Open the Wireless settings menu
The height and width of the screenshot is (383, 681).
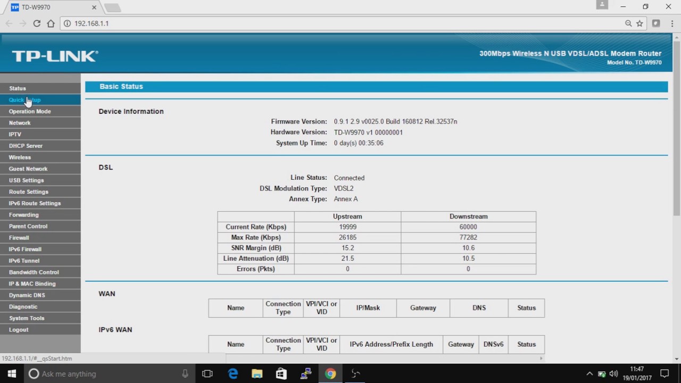pyautogui.click(x=40, y=157)
